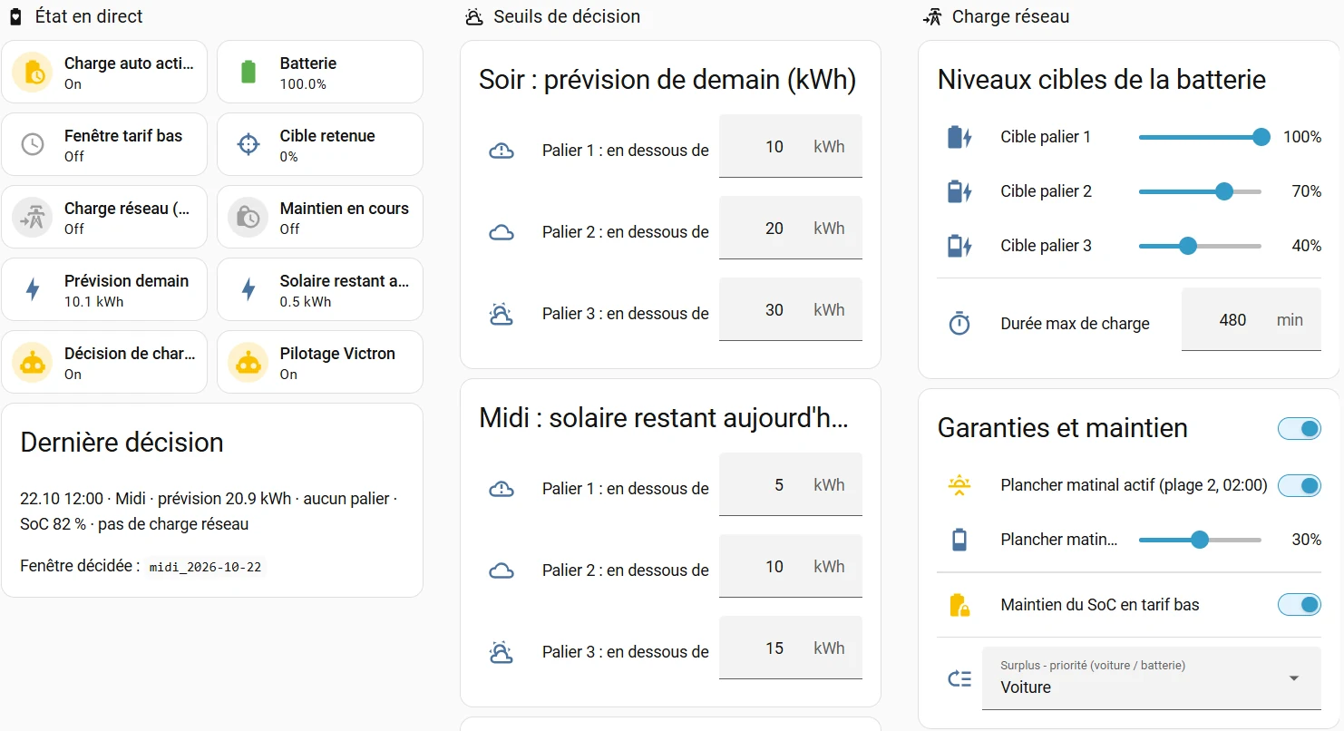Image resolution: width=1344 pixels, height=731 pixels.
Task: Click the Décision de charge robot icon
Action: pos(33,363)
